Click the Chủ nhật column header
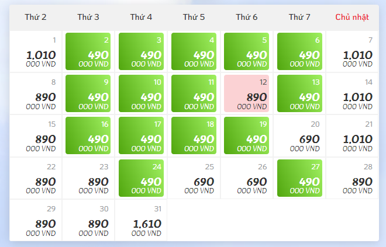Screen dimensions: 386x247 point(352,17)
